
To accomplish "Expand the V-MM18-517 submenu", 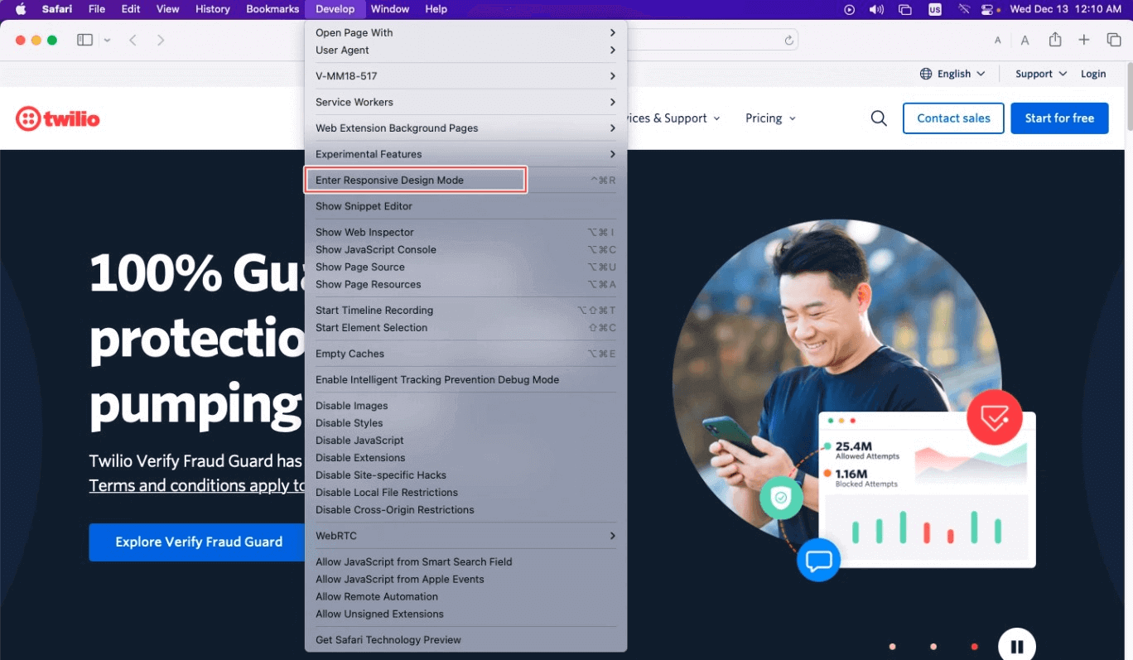I will point(465,75).
